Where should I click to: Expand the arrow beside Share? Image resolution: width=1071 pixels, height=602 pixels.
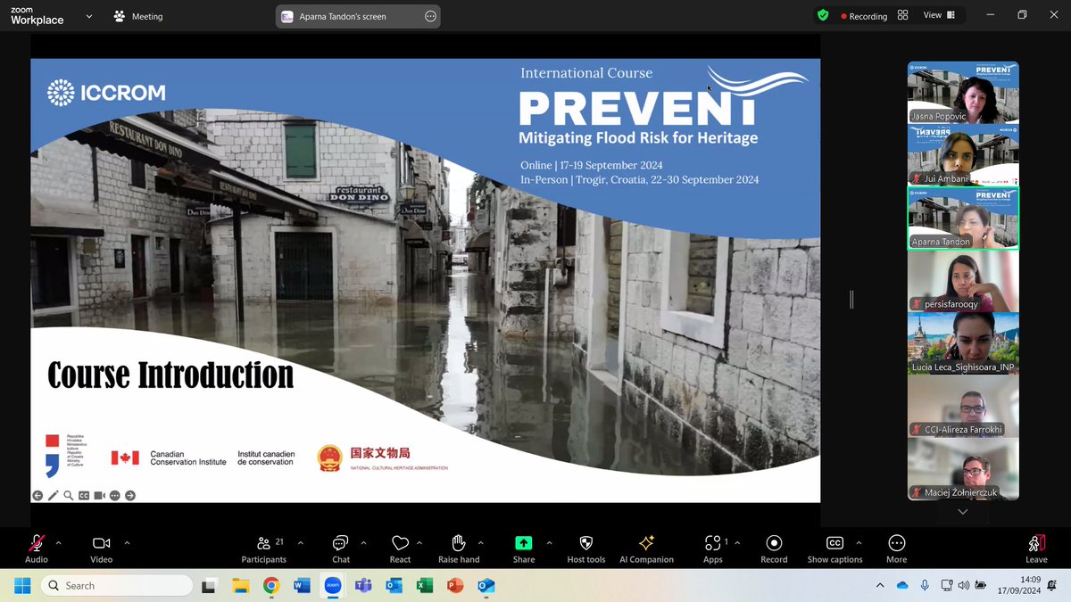[549, 542]
